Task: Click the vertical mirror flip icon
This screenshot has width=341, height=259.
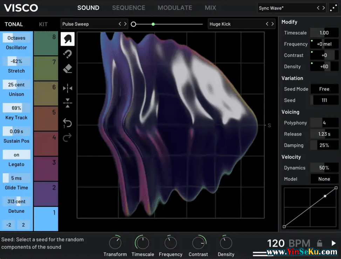Action: point(68,103)
